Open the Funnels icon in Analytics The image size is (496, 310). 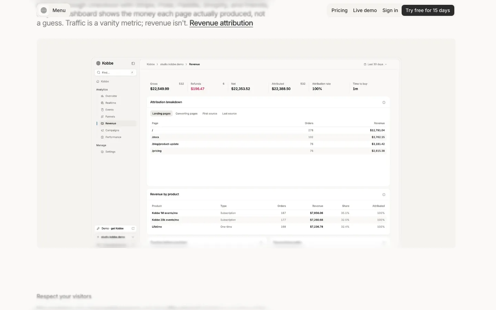(x=102, y=117)
